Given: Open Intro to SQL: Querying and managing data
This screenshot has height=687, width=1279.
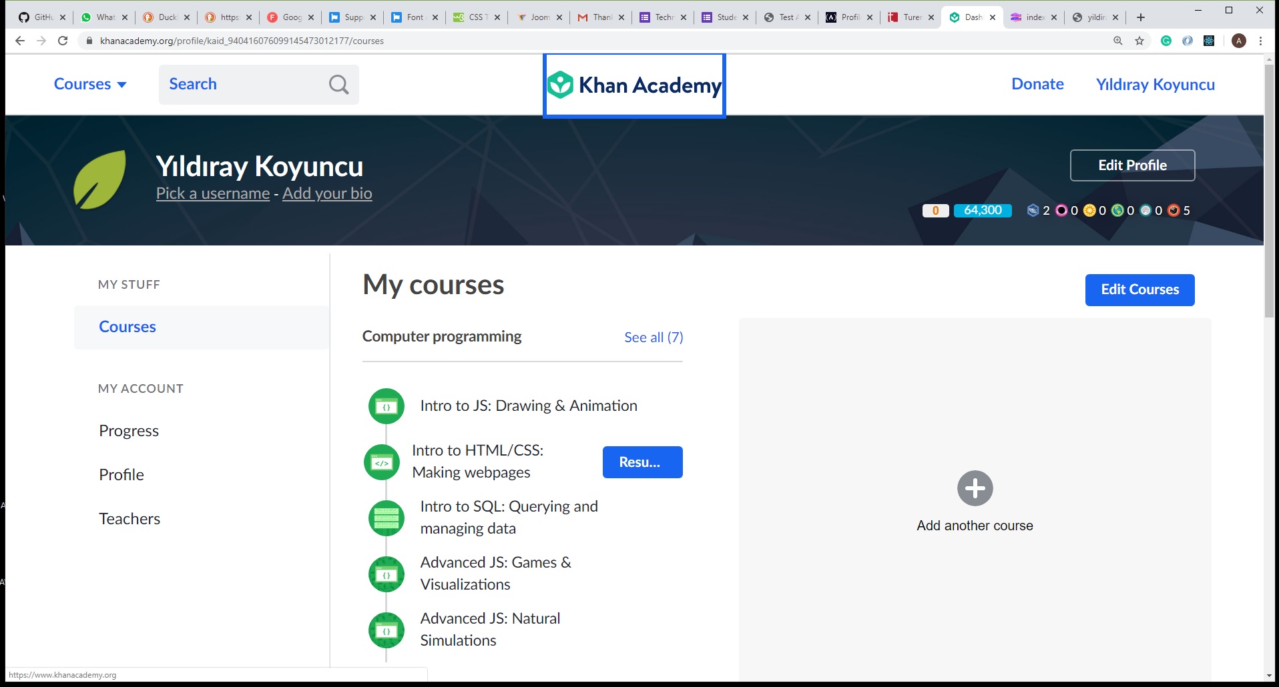Looking at the screenshot, I should pyautogui.click(x=509, y=518).
